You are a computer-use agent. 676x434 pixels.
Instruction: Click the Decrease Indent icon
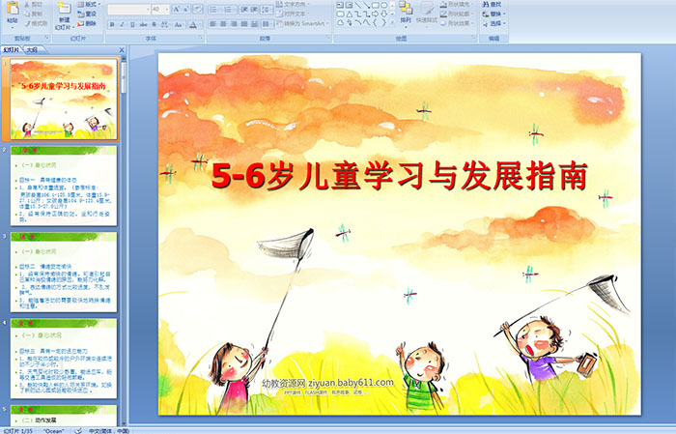(x=244, y=10)
